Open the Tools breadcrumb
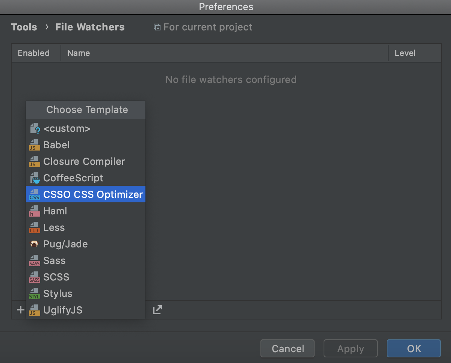 pyautogui.click(x=24, y=27)
